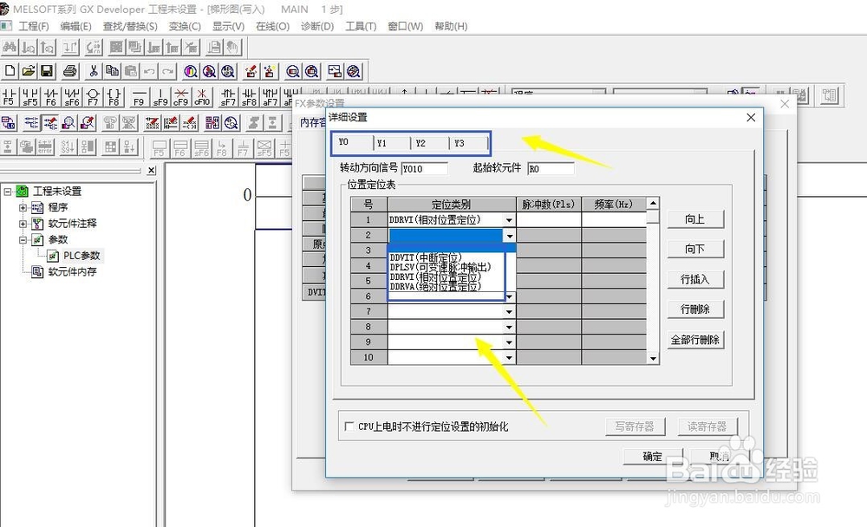Click the monitor write mode icon
The width and height of the screenshot is (867, 527).
point(88,122)
